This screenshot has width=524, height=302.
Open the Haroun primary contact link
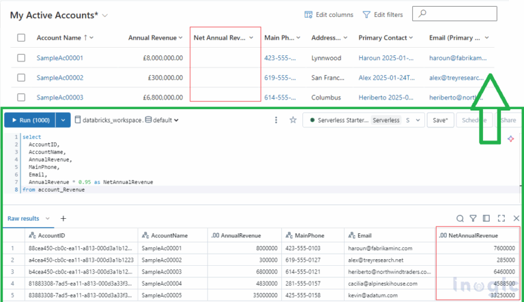pos(386,58)
